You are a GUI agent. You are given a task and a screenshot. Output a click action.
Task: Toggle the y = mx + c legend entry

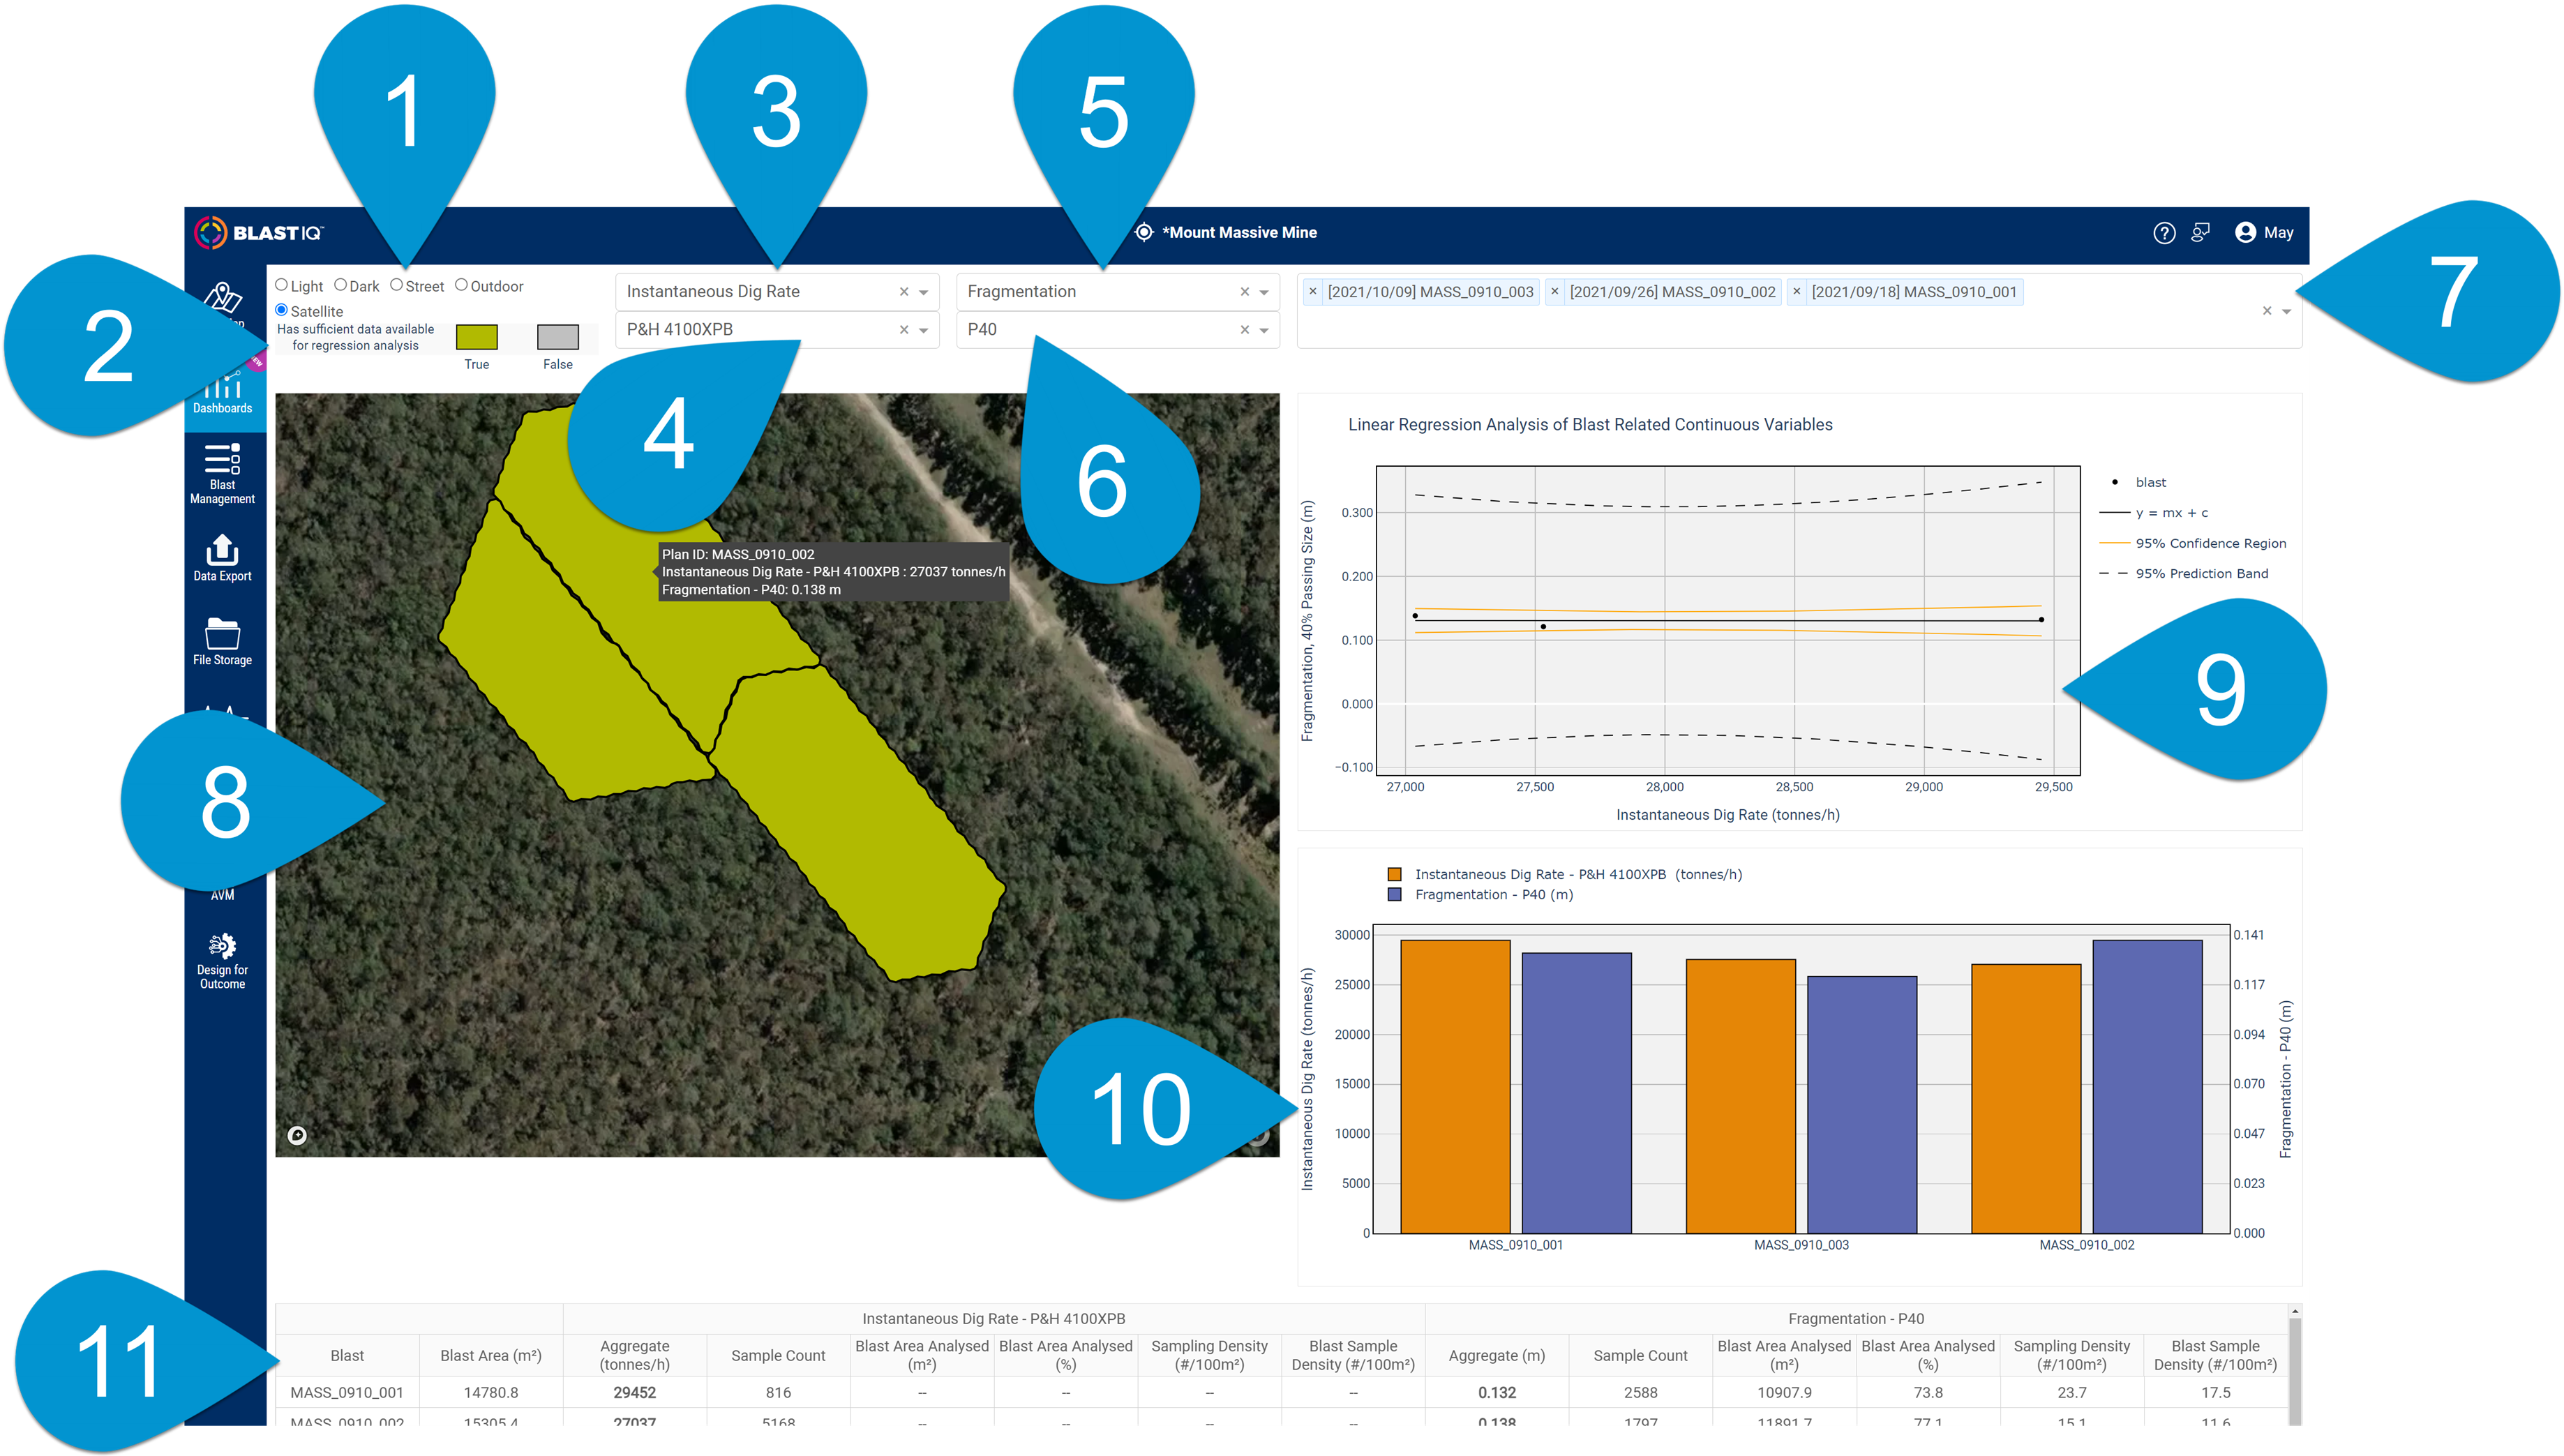2154,513
